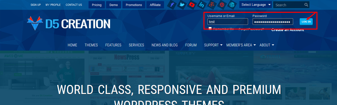Viewport: 337px width, 105px height.
Task: Open the WordPress social icon
Action: point(232,5)
